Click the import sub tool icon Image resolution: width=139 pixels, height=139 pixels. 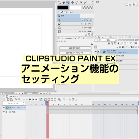click(x=86, y=35)
